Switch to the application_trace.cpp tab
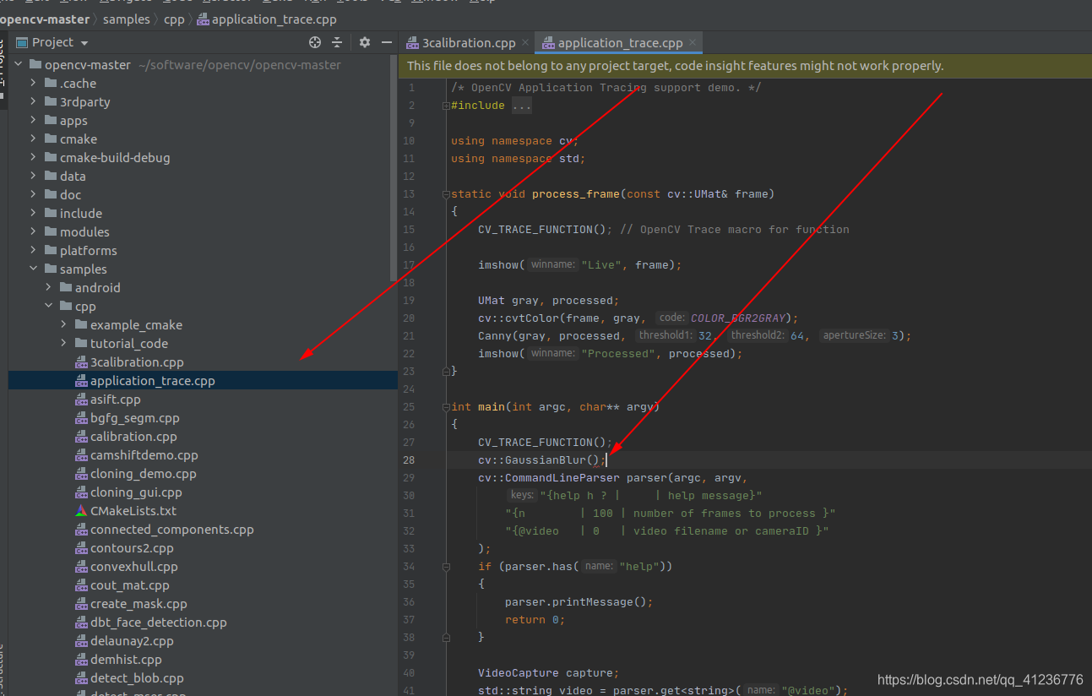Image resolution: width=1092 pixels, height=696 pixels. pyautogui.click(x=620, y=43)
